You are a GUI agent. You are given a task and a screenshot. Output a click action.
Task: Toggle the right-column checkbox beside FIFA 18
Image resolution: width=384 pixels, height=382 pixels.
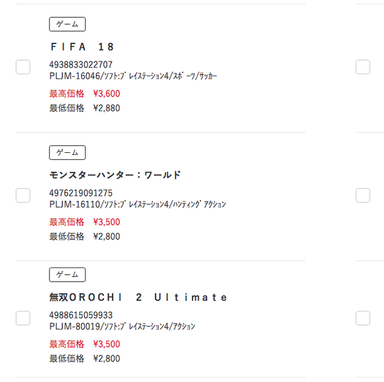pyautogui.click(x=363, y=67)
